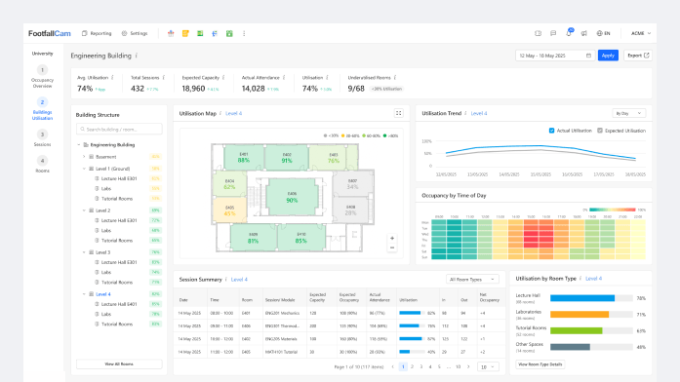The height and width of the screenshot is (382, 680).
Task: Click the yellow note app shortcut icon
Action: [x=185, y=33]
